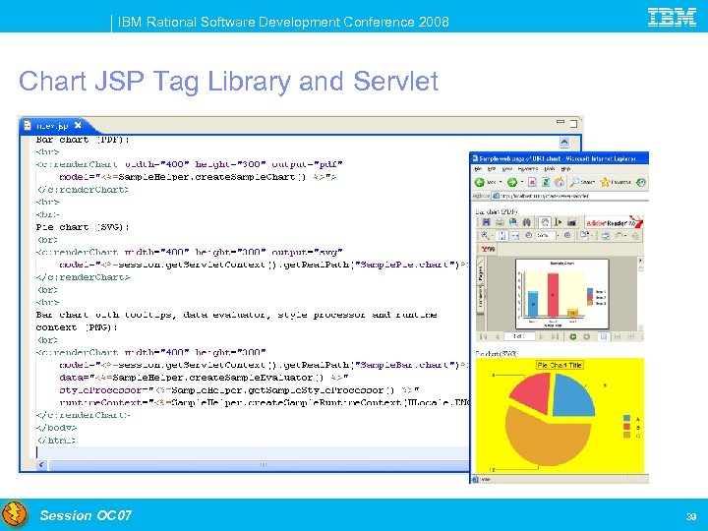Select the Single Page layout icon

(x=604, y=337)
